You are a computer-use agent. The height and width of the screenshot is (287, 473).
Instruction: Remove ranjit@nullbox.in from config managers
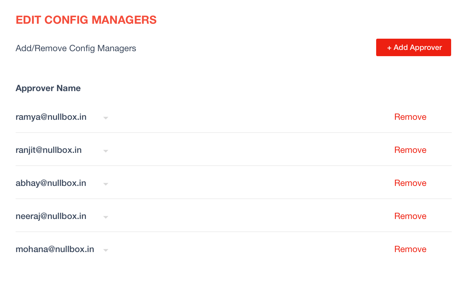point(410,150)
